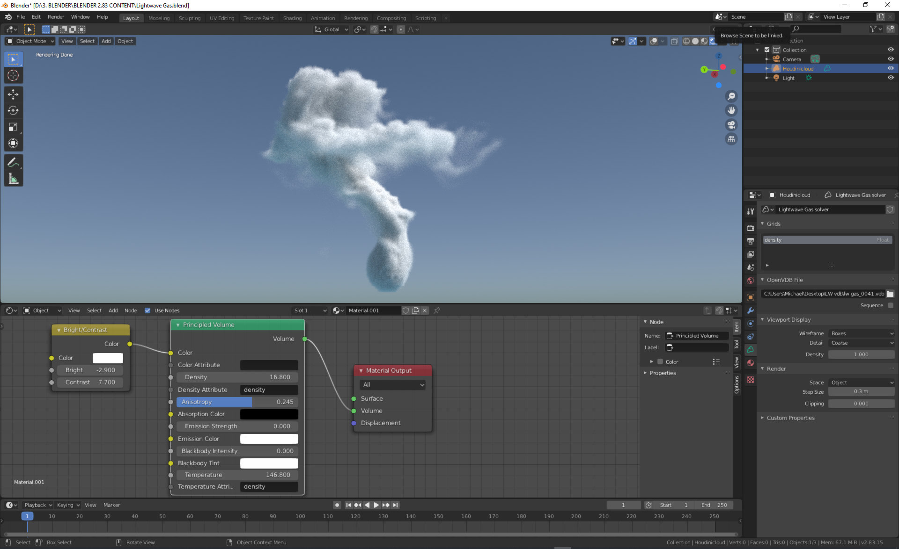
Task: Unlink the Material.001 datablock with the X button
Action: coord(424,310)
